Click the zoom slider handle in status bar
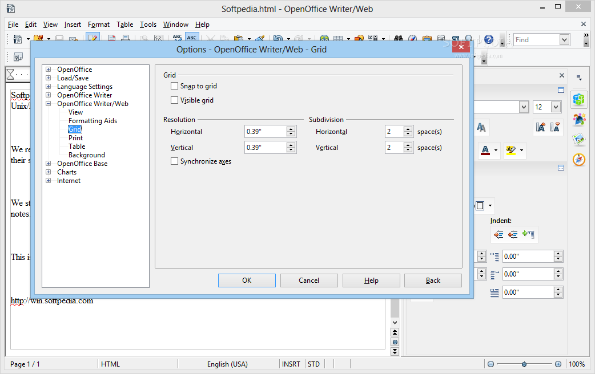Image resolution: width=595 pixels, height=374 pixels. point(524,364)
